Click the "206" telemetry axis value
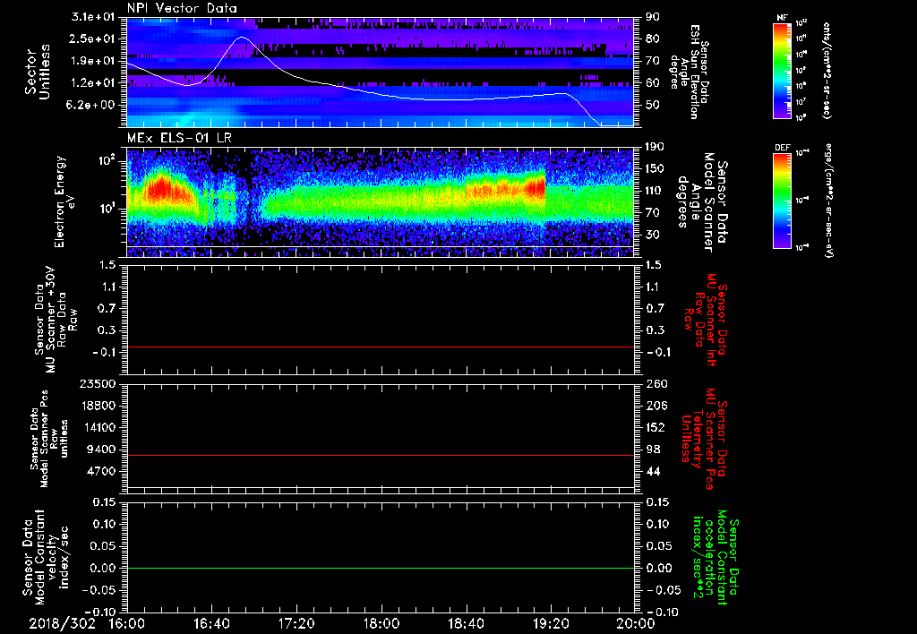The width and height of the screenshot is (917, 634). tap(656, 406)
